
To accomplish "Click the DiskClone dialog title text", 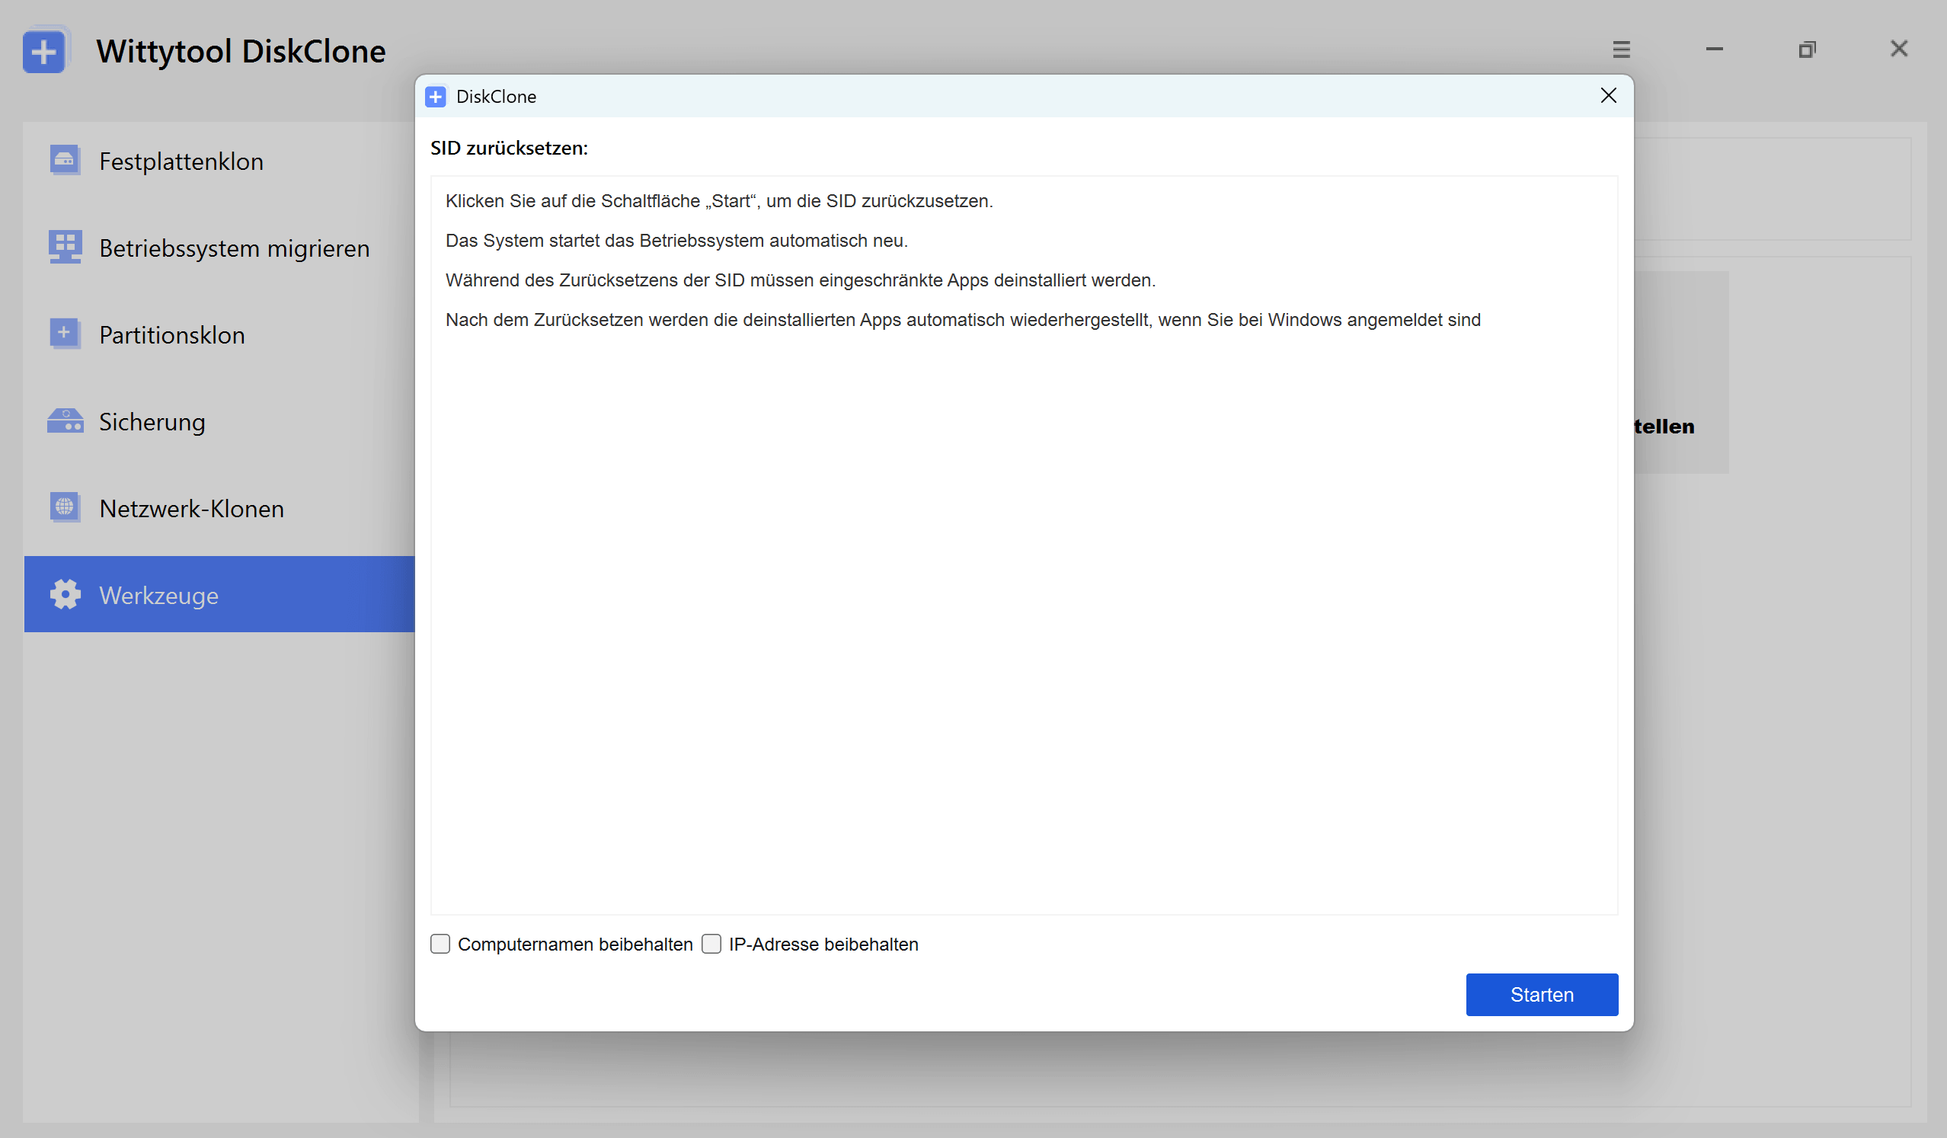I will 496,97.
